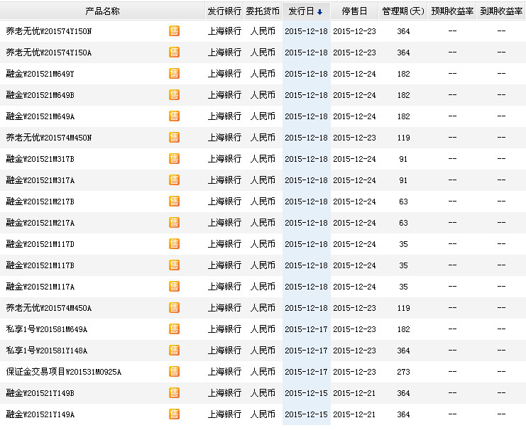Click 售 icon for 融金W201521M317B
Viewport: 526px width, 430px height.
[174, 159]
